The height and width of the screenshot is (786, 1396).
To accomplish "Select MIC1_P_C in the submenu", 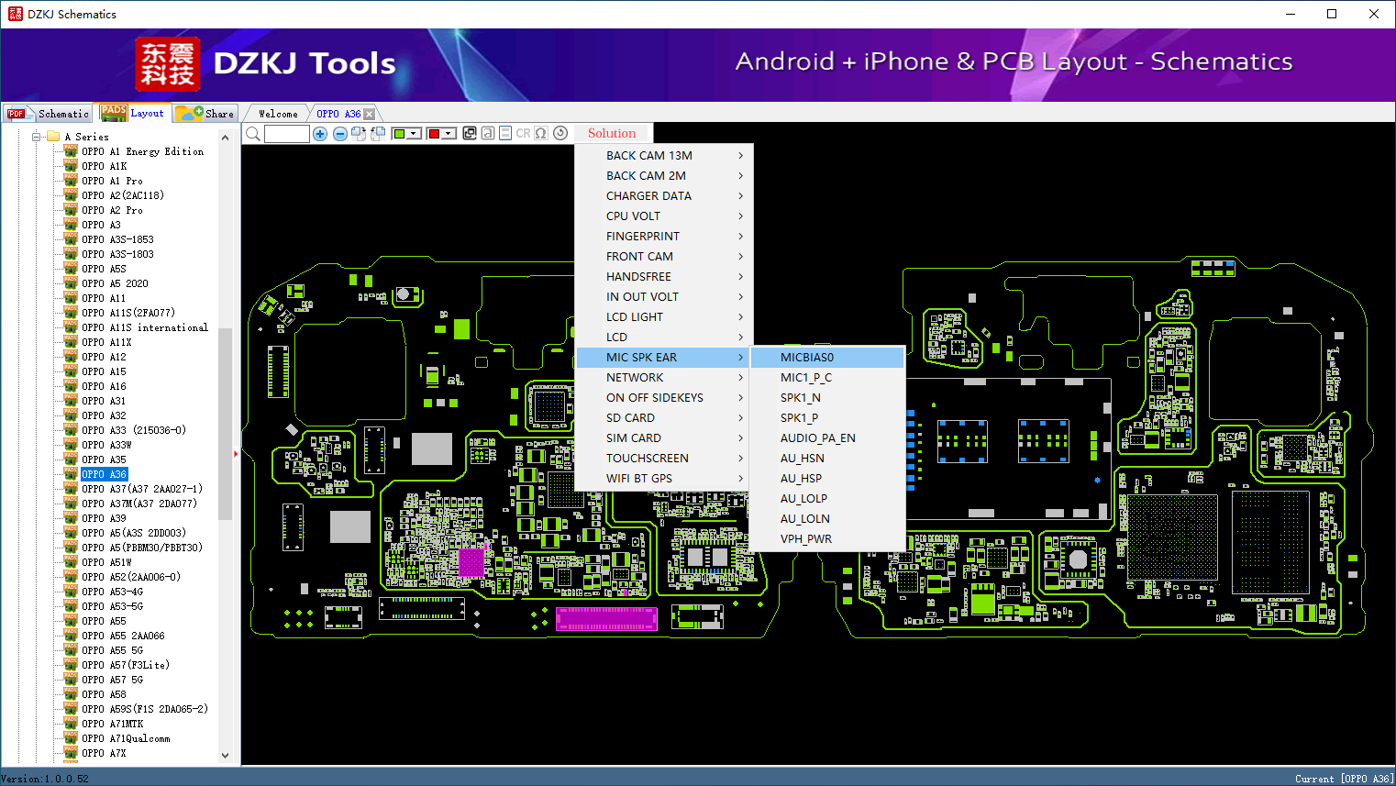I will [x=827, y=378].
